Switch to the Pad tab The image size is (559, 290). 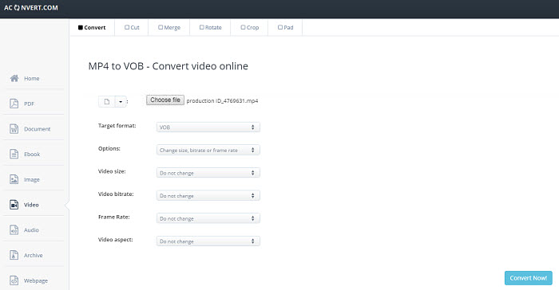[285, 27]
